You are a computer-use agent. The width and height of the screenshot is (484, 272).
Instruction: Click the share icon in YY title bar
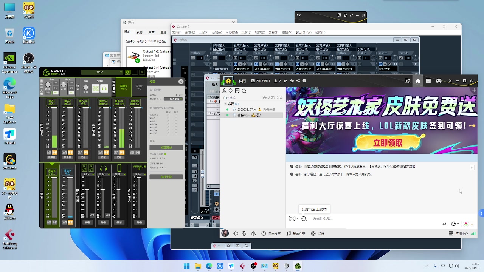298,81
